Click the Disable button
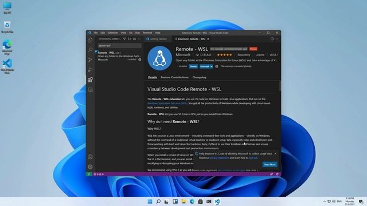The width and height of the screenshot is (367, 206). (x=193, y=66)
